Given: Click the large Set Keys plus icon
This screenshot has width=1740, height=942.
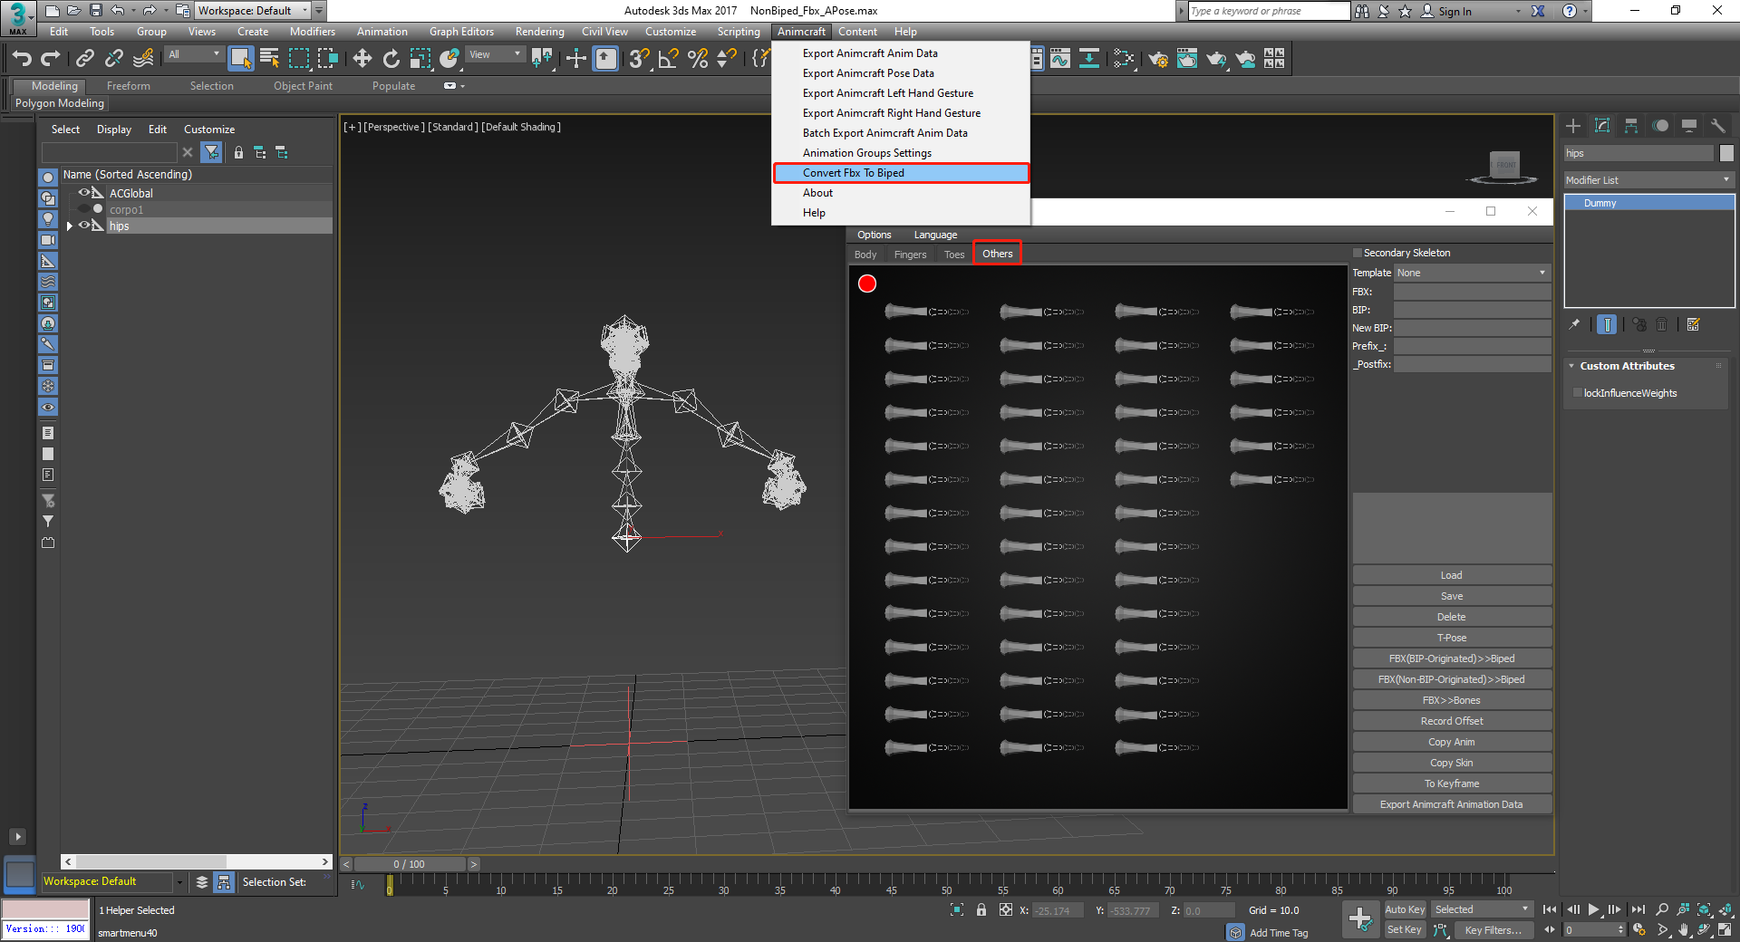Looking at the screenshot, I should pos(1360,919).
